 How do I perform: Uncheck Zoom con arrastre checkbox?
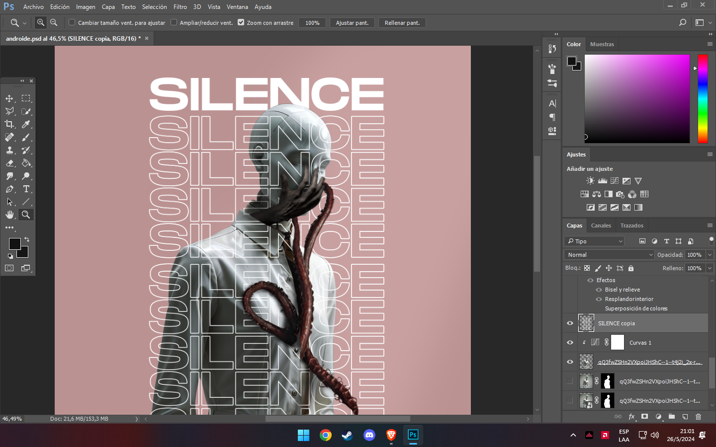pyautogui.click(x=241, y=22)
